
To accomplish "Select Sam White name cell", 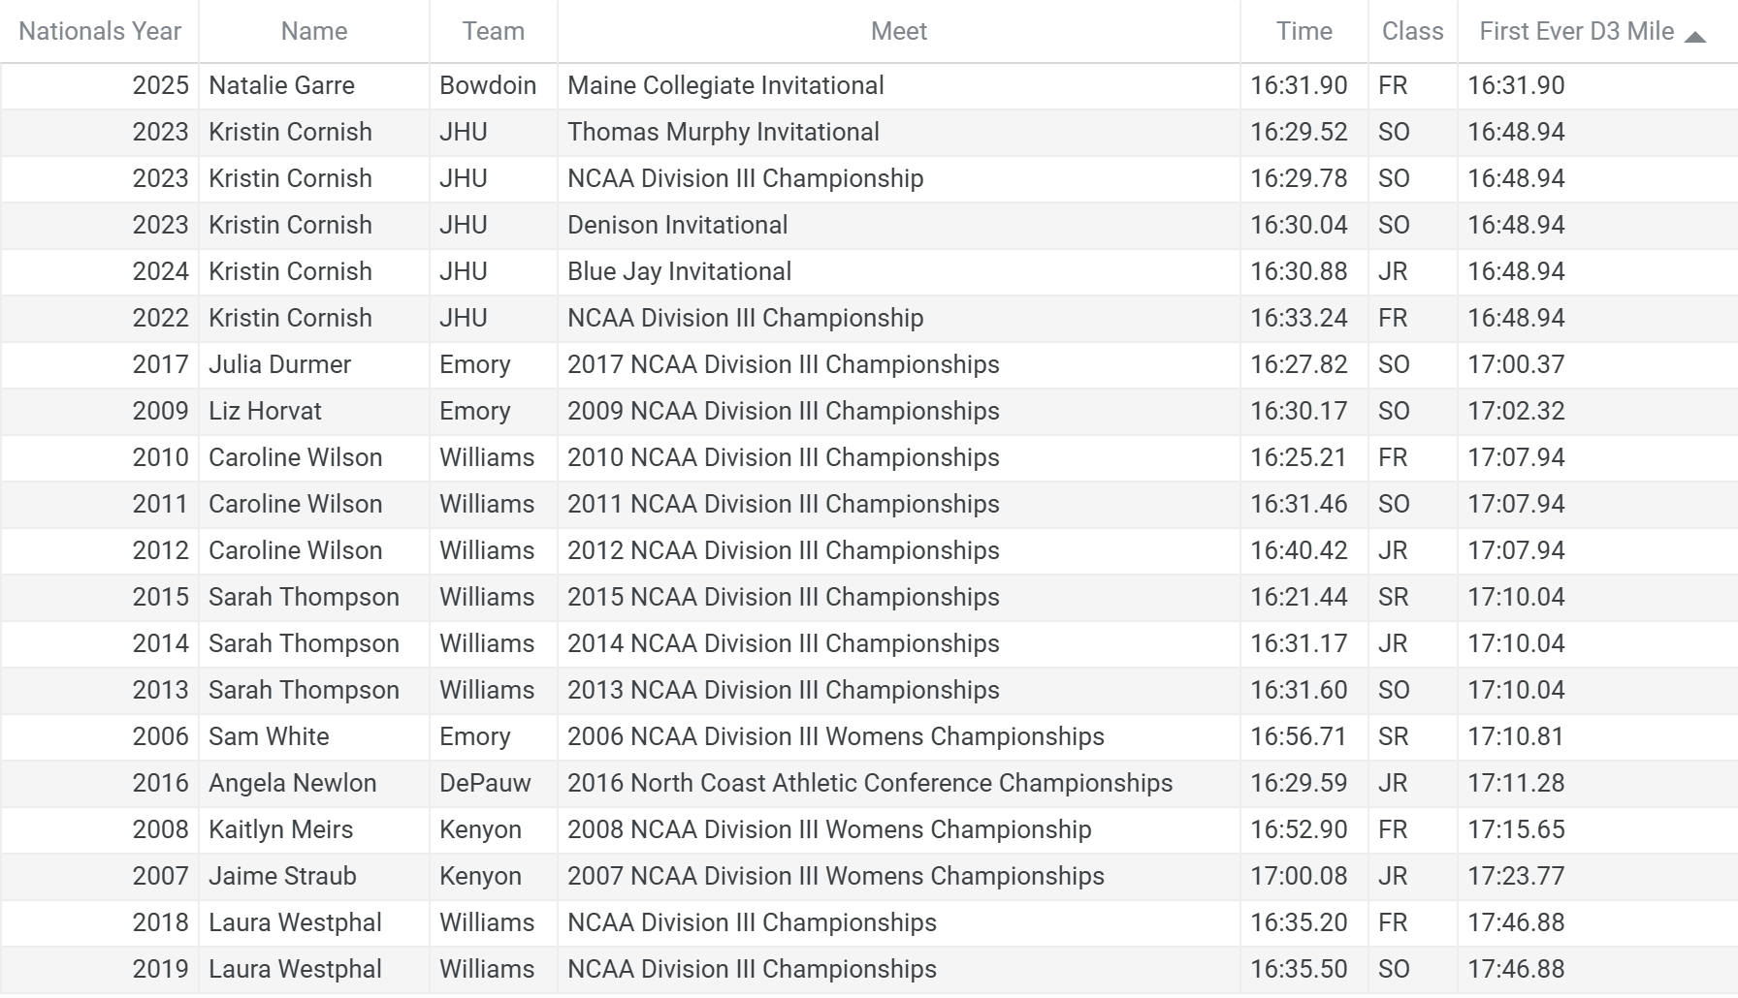I will point(269,736).
